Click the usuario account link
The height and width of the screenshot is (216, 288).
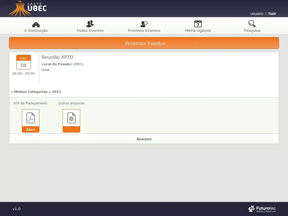tap(256, 13)
